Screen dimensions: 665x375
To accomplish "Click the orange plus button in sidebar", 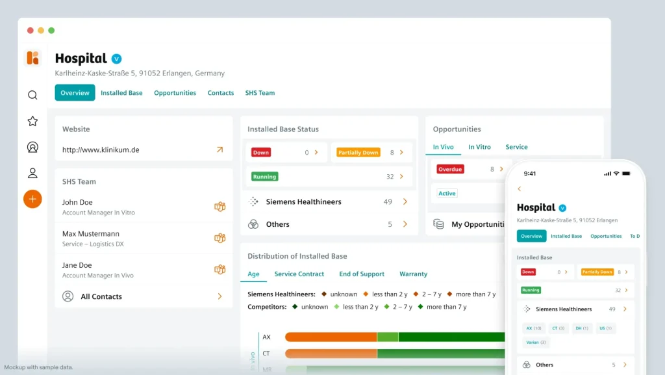I will (x=32, y=200).
